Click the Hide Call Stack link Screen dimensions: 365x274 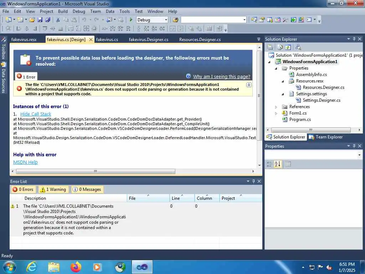tap(36, 114)
